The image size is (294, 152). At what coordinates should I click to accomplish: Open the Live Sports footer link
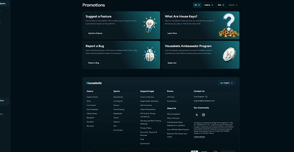(118, 101)
